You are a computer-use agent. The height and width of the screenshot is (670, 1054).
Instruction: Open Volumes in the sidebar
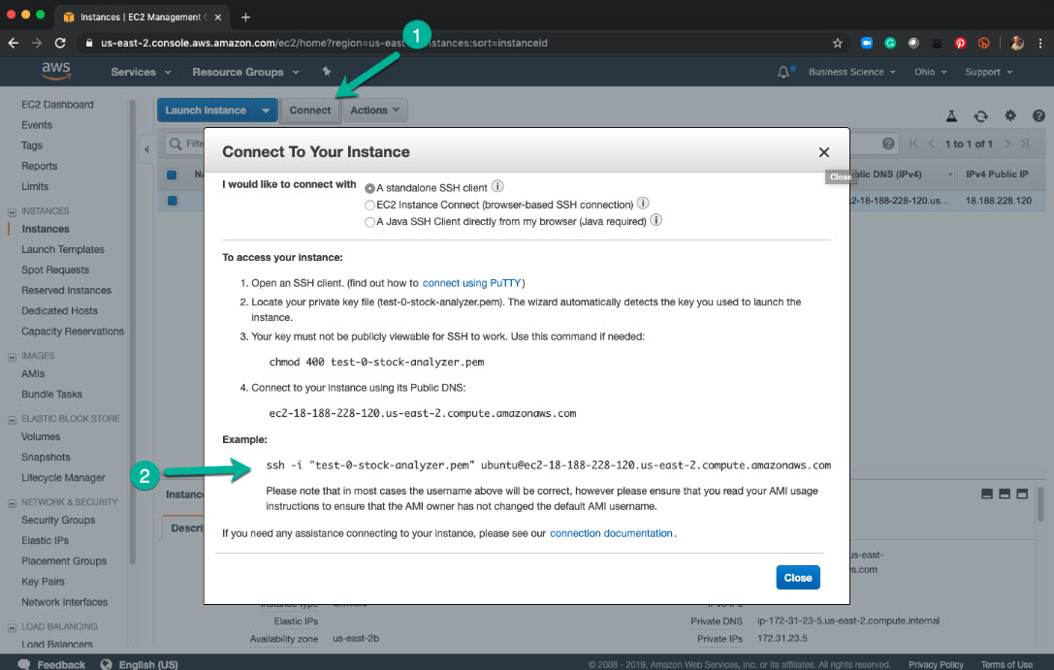[x=41, y=437]
